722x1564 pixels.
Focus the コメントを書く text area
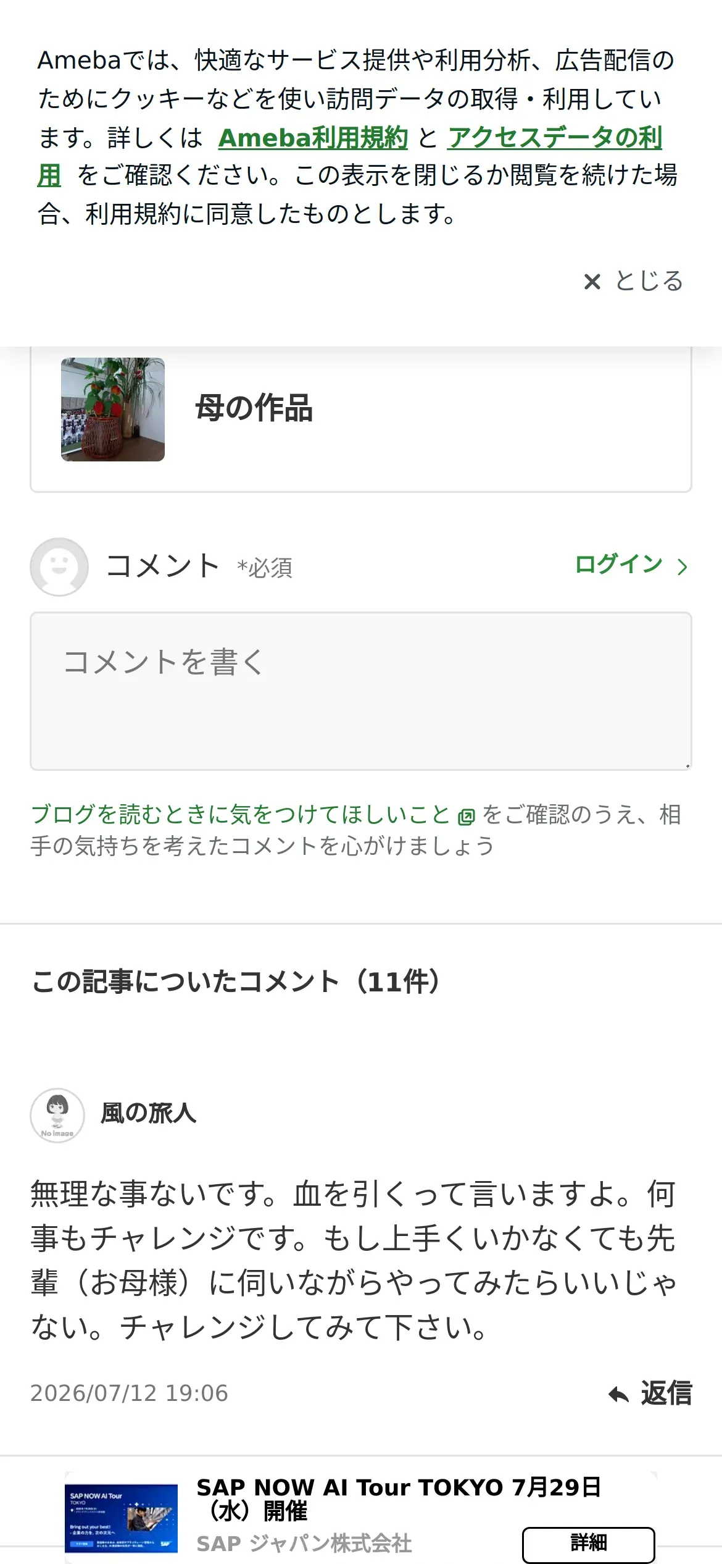click(x=361, y=691)
